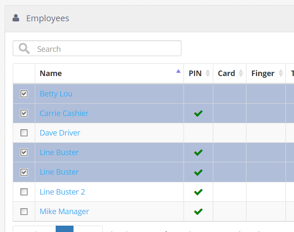Click the Name column sort arrow
Image resolution: width=294 pixels, height=232 pixels.
point(178,71)
